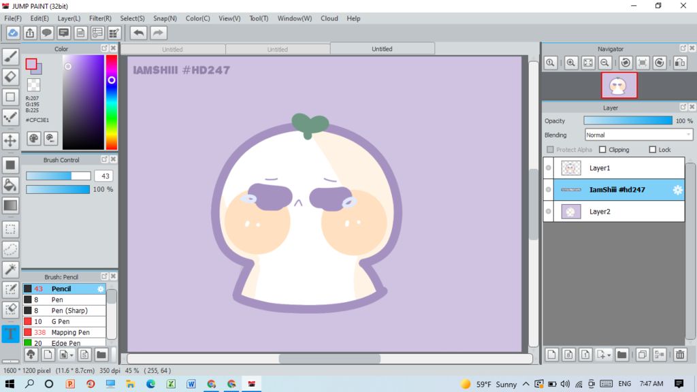The image size is (697, 392).
Task: Open the Filter menu
Action: (100, 18)
